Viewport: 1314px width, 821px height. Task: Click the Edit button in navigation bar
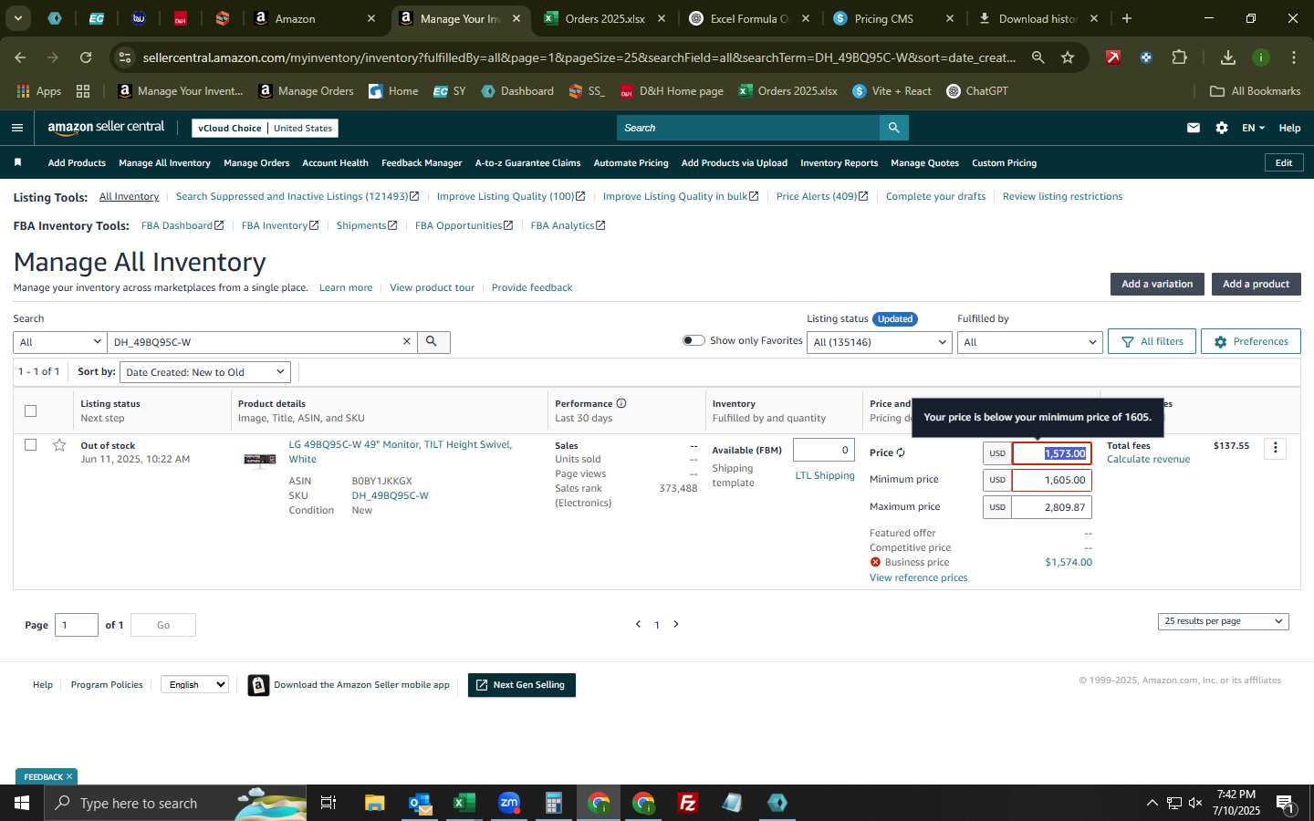pos(1283,162)
